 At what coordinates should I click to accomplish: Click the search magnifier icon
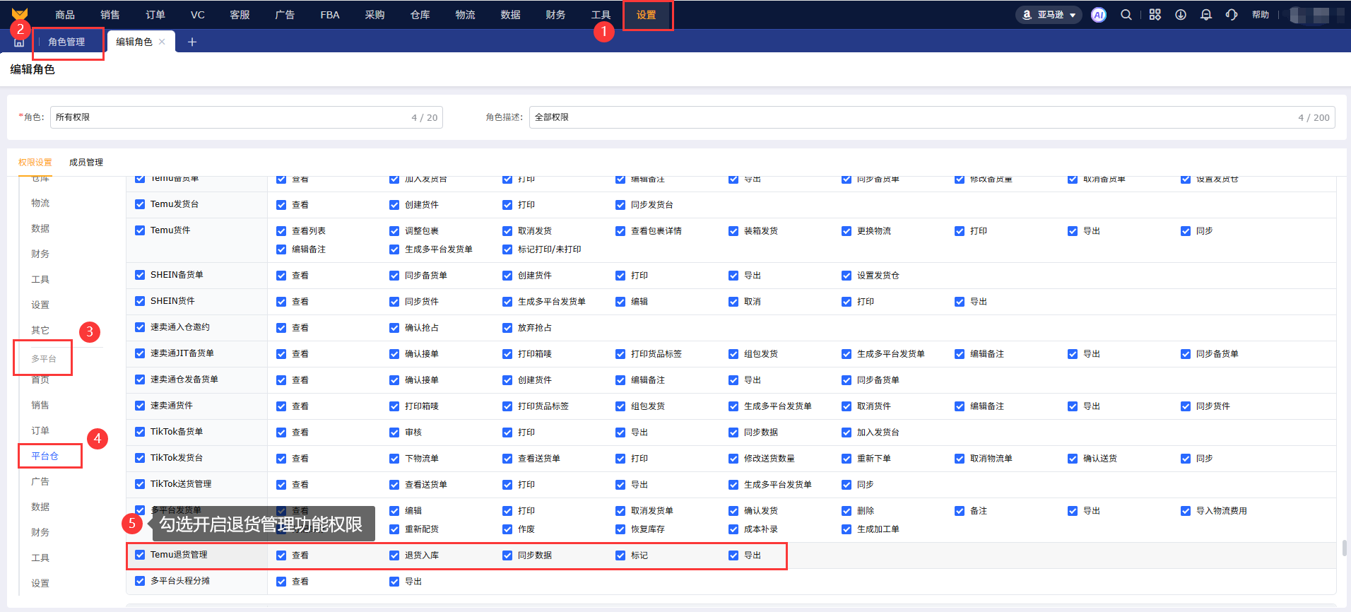(1126, 15)
